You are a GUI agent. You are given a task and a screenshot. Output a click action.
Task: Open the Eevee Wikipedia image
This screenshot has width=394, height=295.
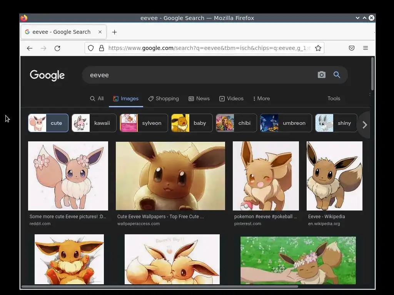click(334, 176)
